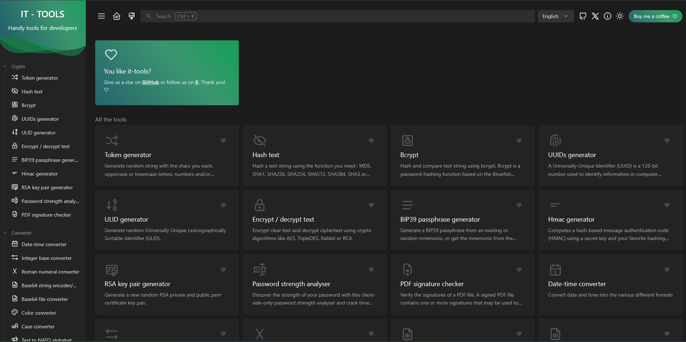Toggle dark/light mode sun icon
Screen dimensions: 686x342
(620, 16)
